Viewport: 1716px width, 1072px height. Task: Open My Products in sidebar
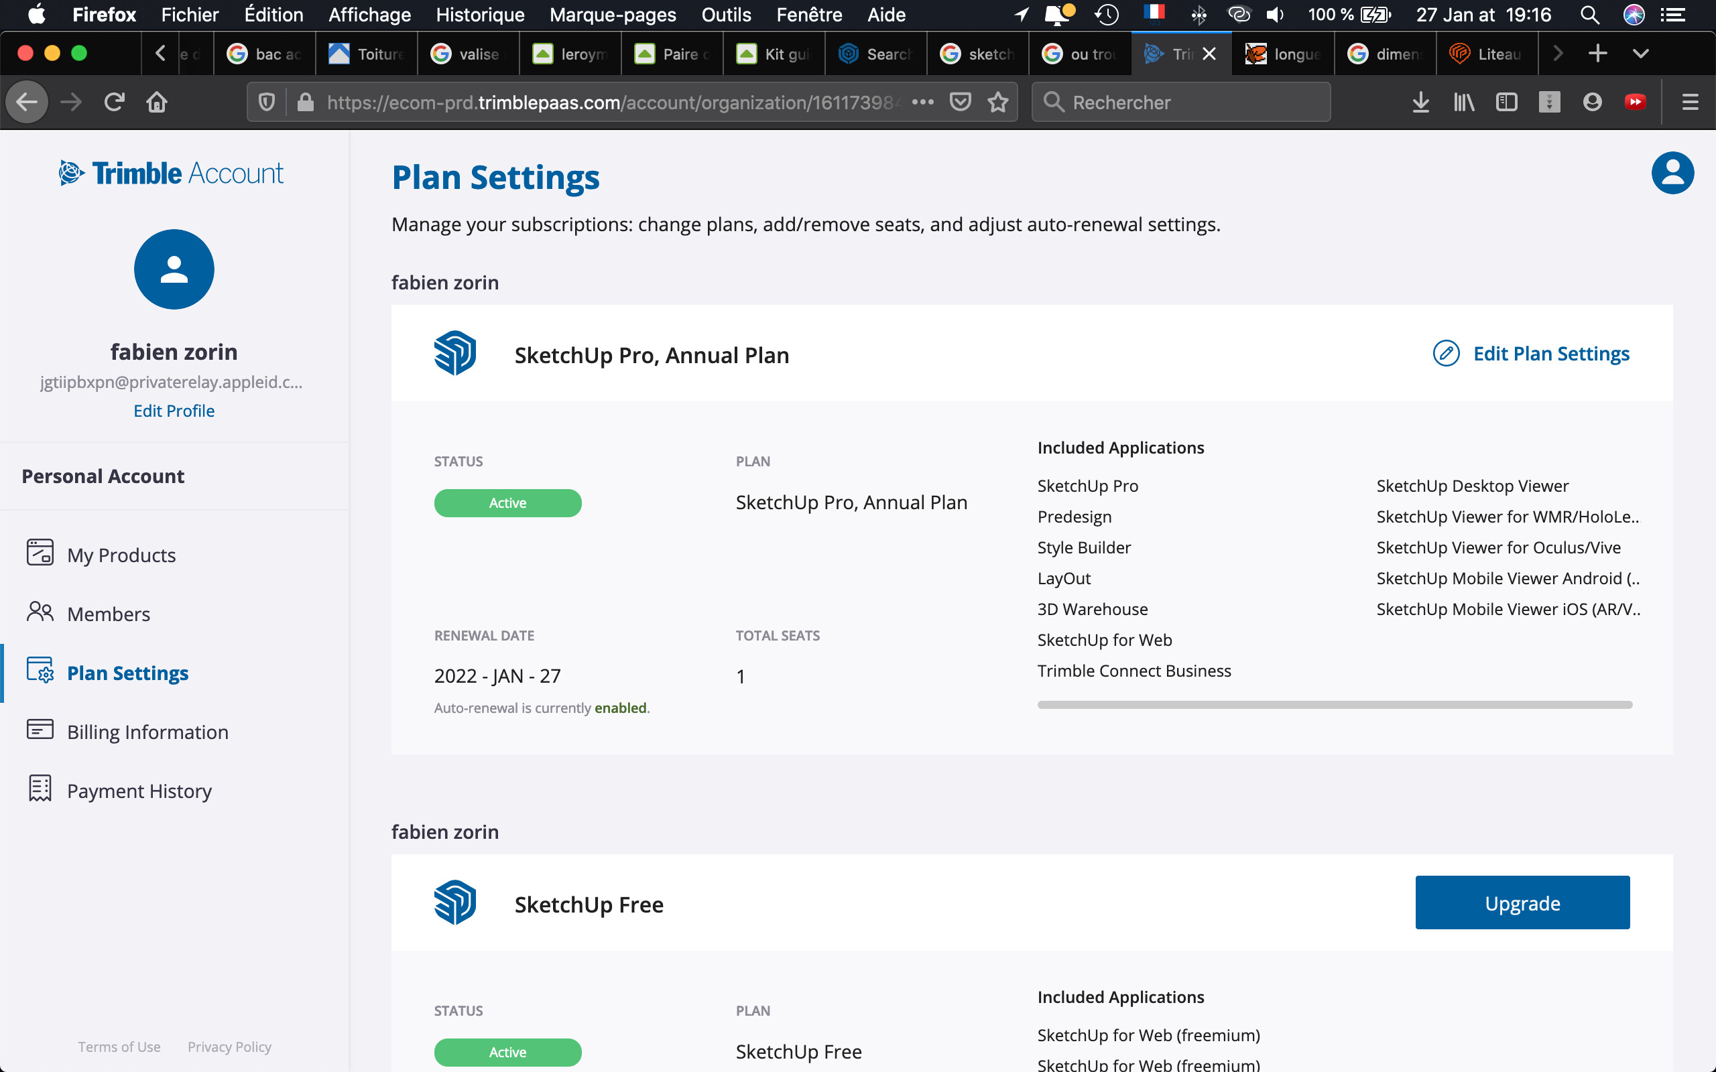121,555
